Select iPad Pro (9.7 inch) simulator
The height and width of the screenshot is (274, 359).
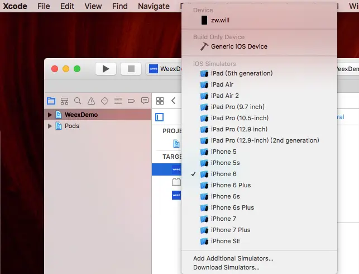(x=259, y=107)
